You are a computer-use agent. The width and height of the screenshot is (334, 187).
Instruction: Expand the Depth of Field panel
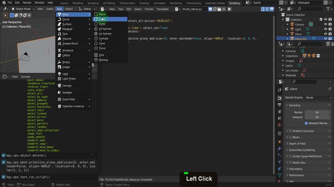pyautogui.click(x=297, y=143)
